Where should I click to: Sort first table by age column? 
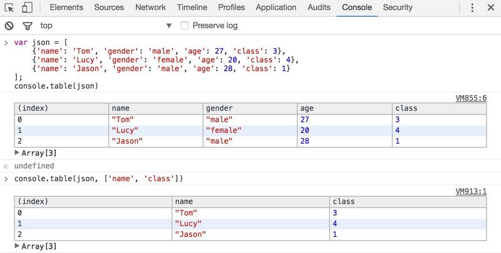tap(345, 108)
